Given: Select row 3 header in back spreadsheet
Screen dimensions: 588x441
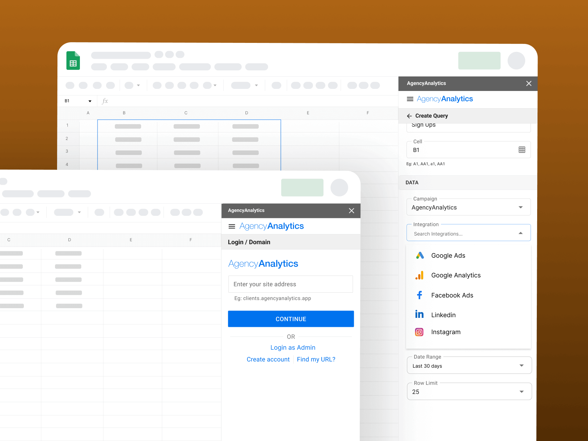Looking at the screenshot, I should pos(67,151).
